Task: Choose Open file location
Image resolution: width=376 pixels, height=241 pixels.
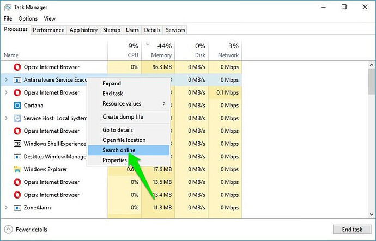Action: [129, 140]
